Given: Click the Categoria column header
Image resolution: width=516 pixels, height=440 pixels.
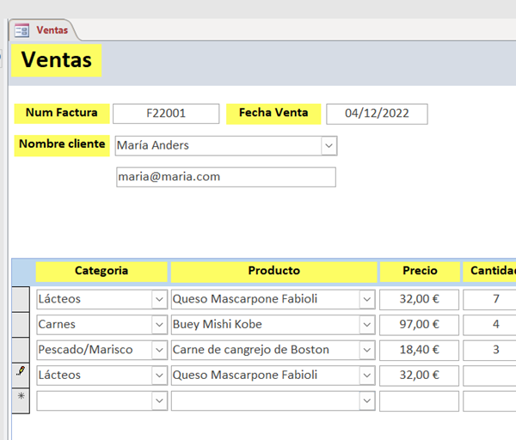Looking at the screenshot, I should [x=101, y=272].
